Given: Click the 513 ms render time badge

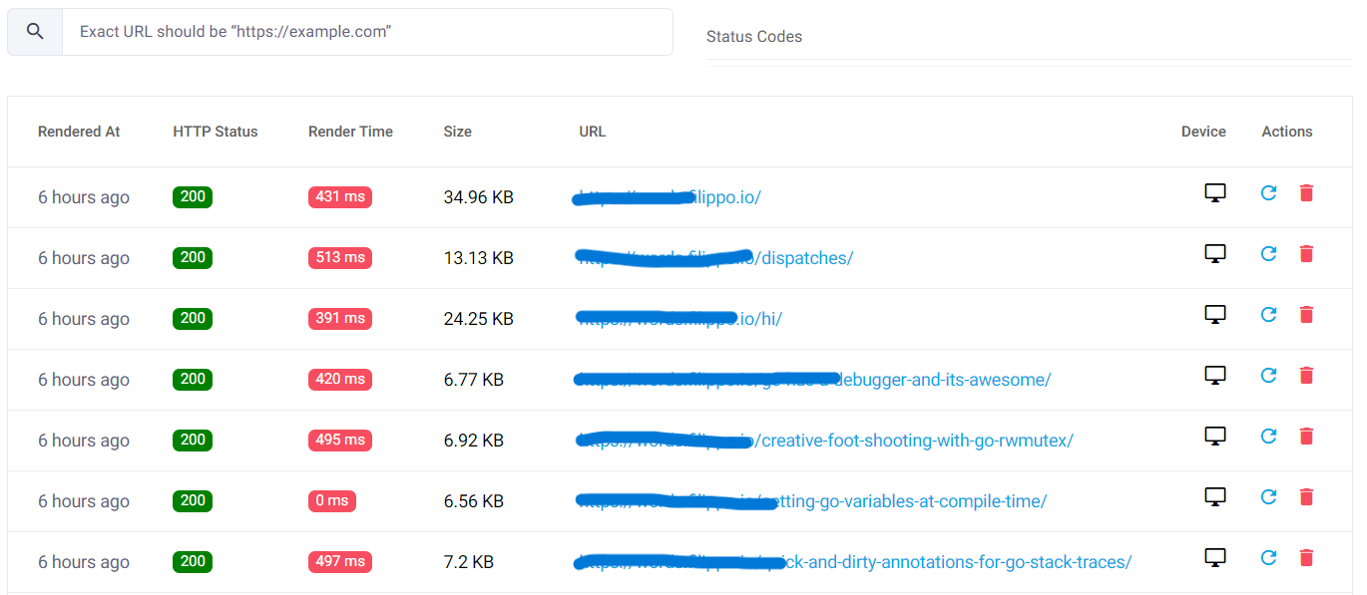Looking at the screenshot, I should pos(339,258).
